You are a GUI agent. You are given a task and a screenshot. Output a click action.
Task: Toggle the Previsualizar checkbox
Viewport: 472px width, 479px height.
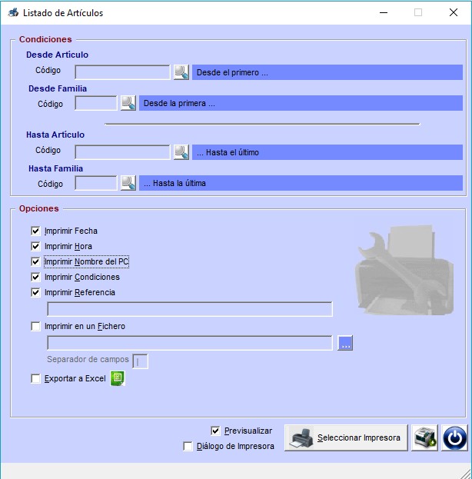point(215,431)
